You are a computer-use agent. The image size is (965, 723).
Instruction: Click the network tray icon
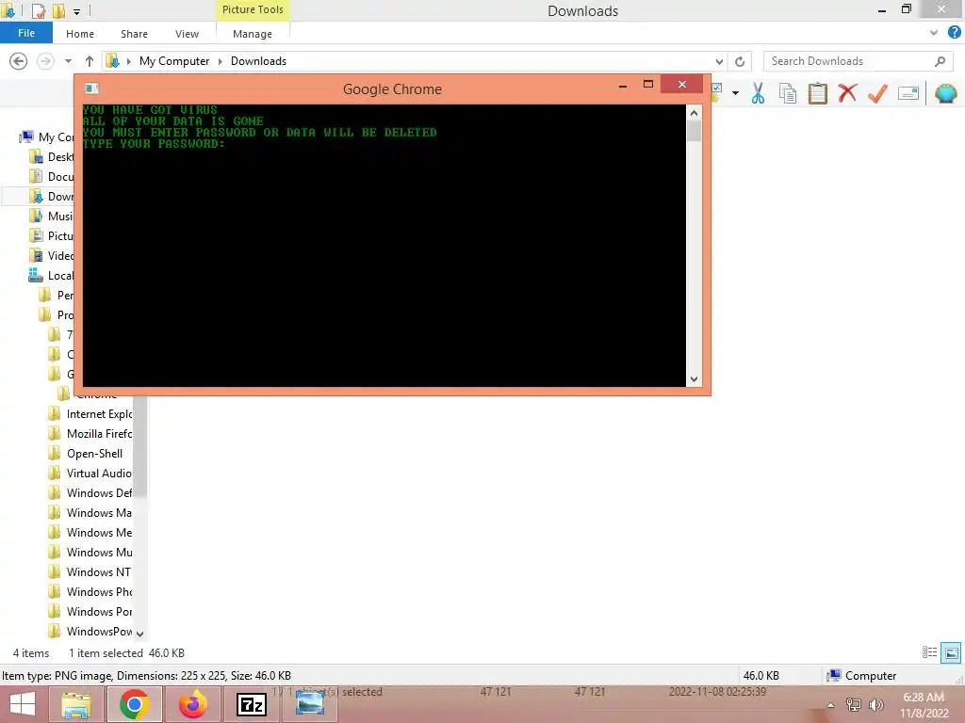coord(854,704)
